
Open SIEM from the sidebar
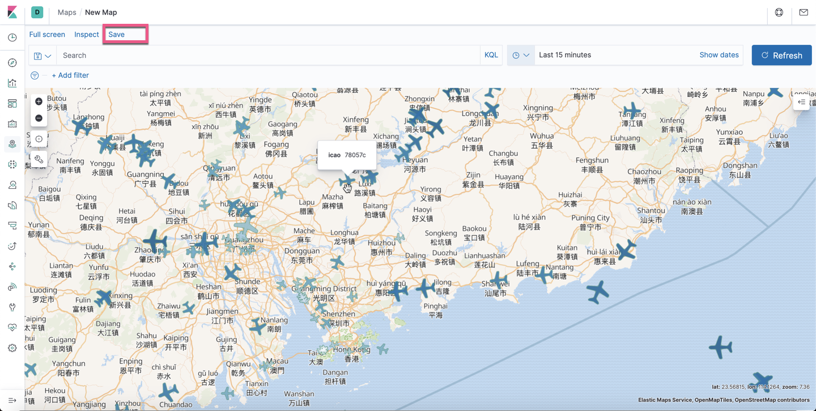pyautogui.click(x=12, y=287)
